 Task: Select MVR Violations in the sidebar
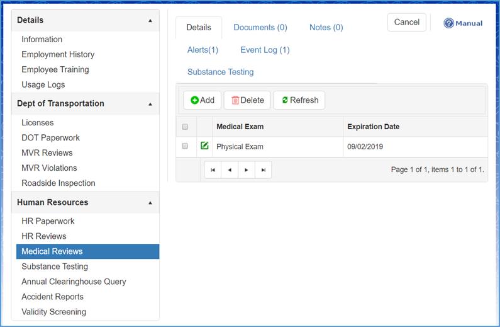click(49, 168)
